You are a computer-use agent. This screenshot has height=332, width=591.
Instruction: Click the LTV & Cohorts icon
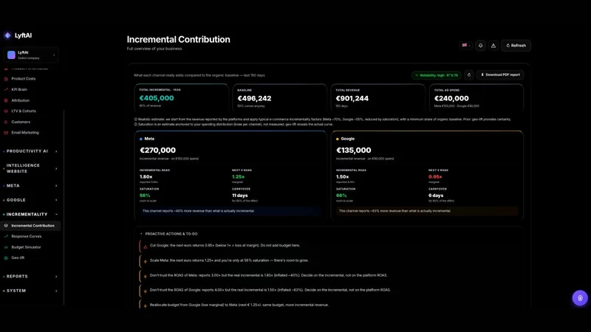(6, 111)
